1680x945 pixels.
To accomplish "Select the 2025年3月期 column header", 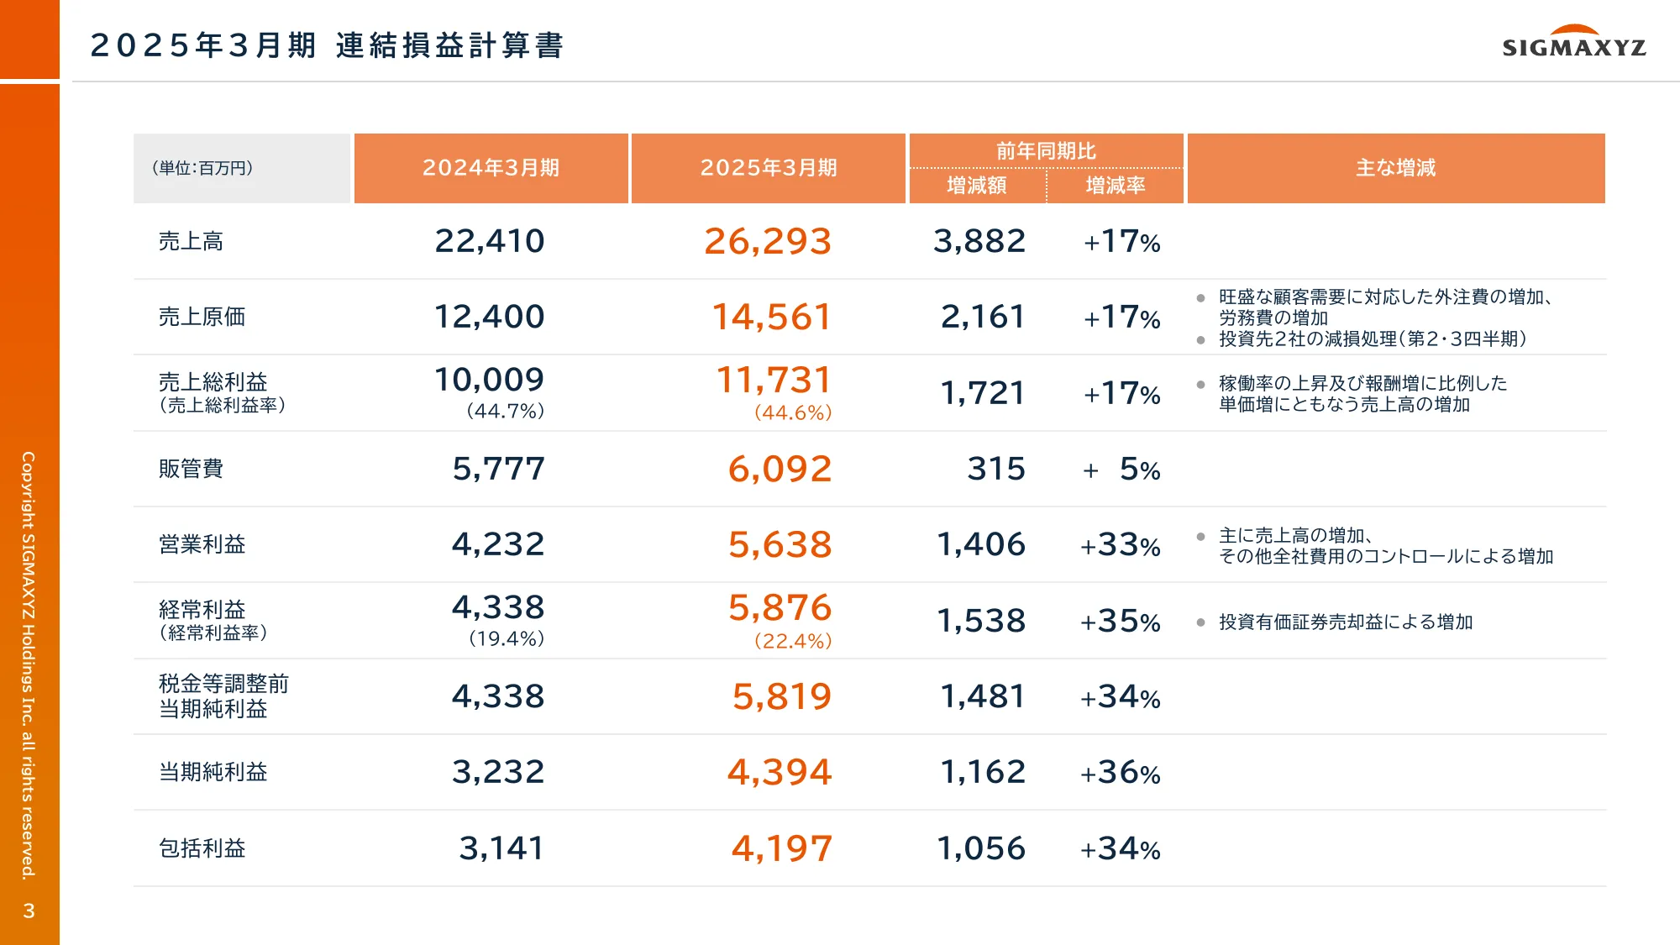I will [769, 168].
